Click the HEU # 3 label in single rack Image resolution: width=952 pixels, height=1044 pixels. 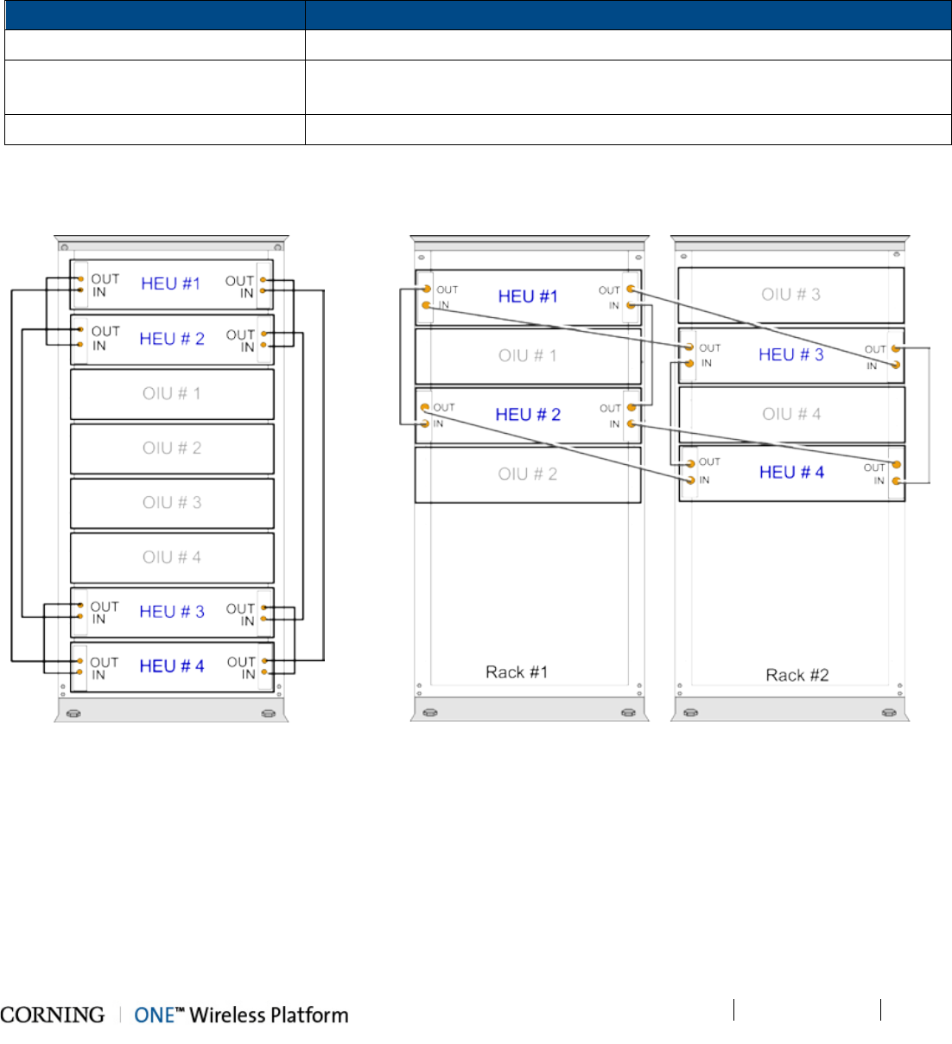tap(172, 612)
